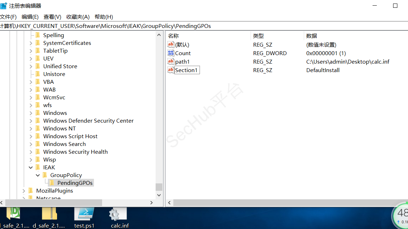The width and height of the screenshot is (408, 229).
Task: Expand the VBA key
Action: click(x=31, y=82)
